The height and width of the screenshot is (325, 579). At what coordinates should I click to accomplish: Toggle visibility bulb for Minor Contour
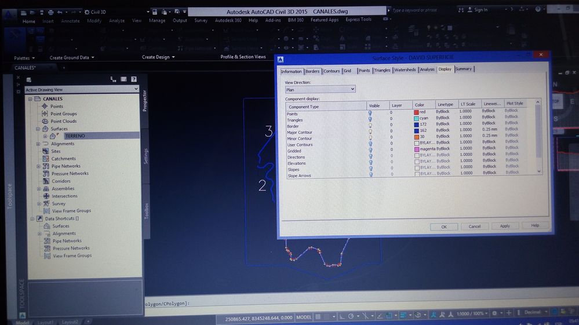(x=370, y=138)
